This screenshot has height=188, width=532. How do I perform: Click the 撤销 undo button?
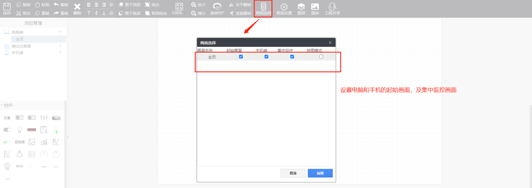(61, 5)
